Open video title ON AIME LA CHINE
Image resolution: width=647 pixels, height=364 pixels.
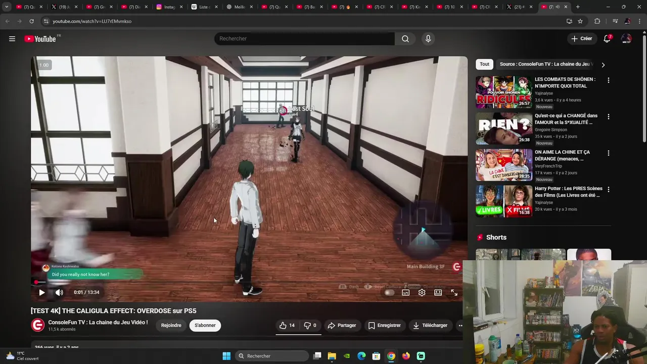562,155
